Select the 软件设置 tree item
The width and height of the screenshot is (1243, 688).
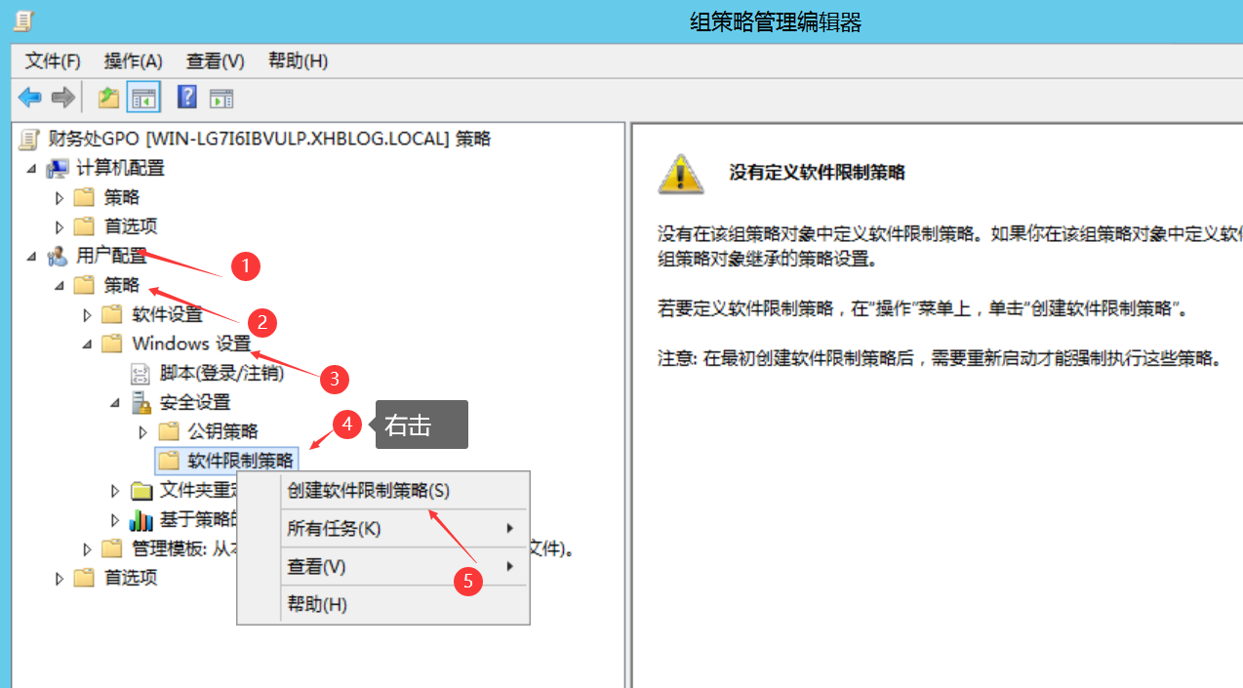click(168, 314)
